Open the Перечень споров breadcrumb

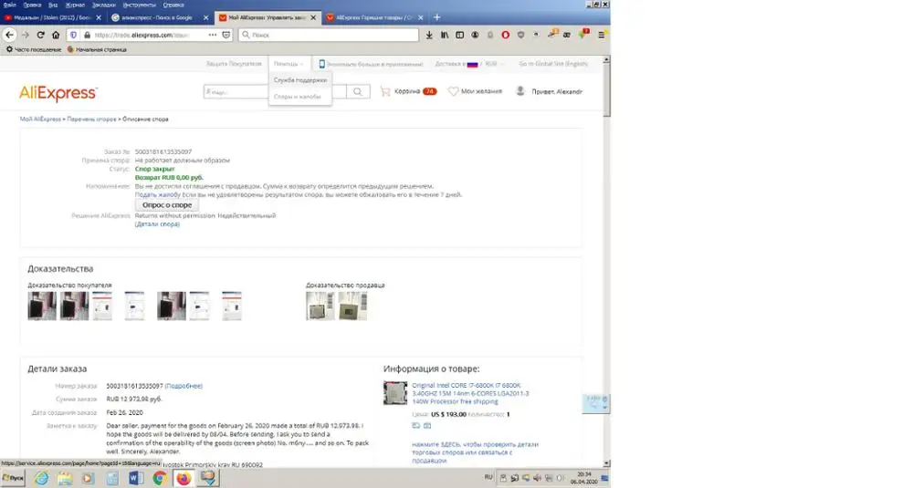[x=91, y=119]
